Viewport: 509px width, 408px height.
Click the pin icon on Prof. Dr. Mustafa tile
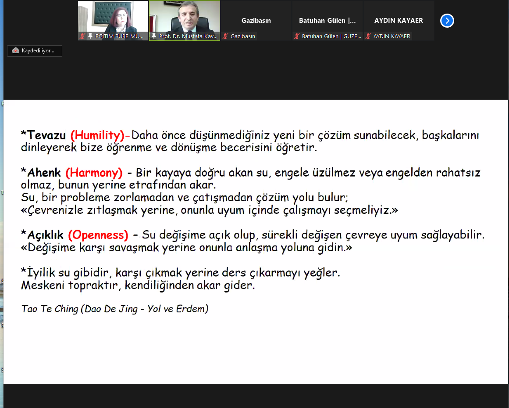(x=154, y=36)
